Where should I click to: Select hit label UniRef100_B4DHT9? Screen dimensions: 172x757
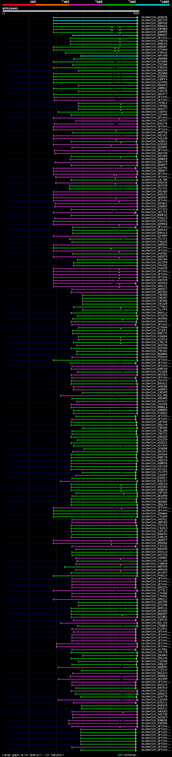click(154, 256)
